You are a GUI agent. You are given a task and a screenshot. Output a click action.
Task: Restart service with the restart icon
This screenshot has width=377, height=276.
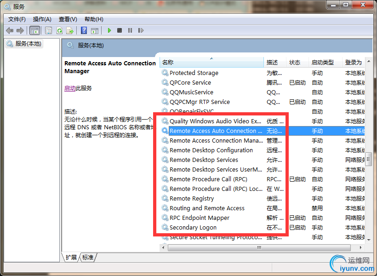pyautogui.click(x=141, y=30)
